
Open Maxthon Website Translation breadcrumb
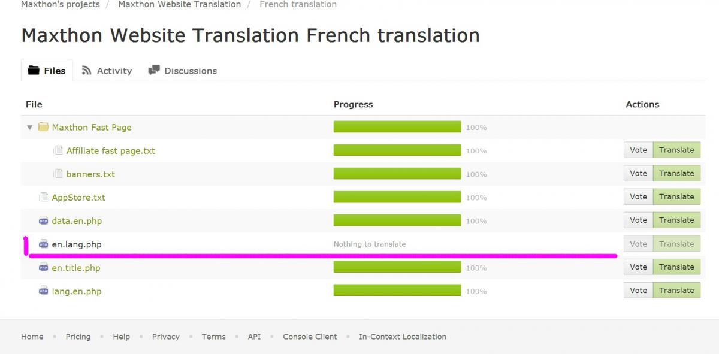tap(180, 4)
